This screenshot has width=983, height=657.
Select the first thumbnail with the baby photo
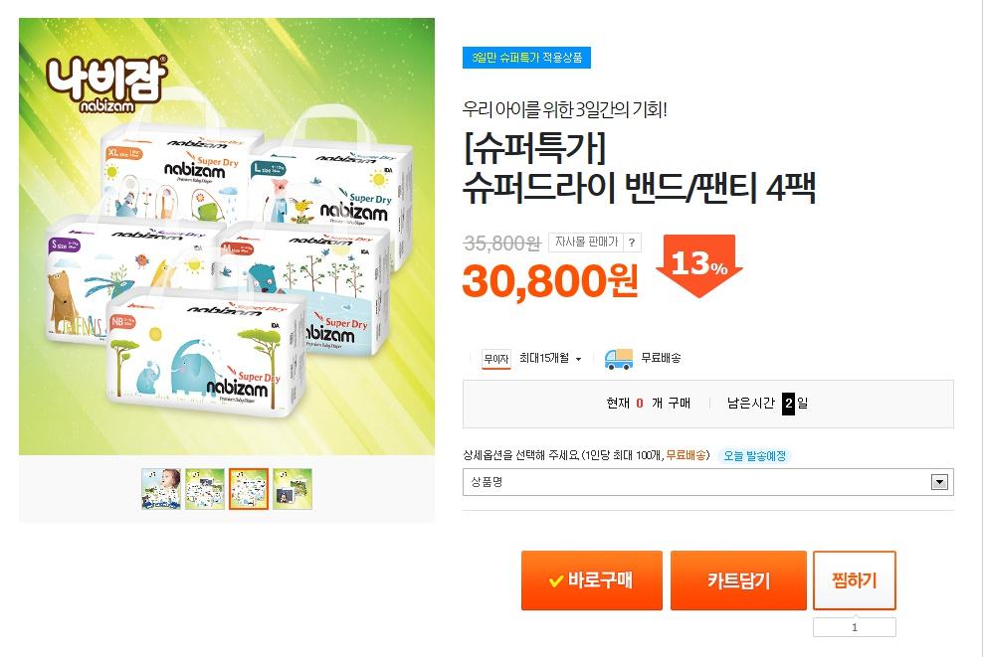(161, 488)
